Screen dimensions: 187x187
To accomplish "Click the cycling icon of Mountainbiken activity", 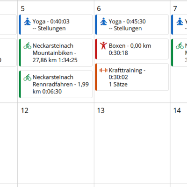I will (28, 46).
